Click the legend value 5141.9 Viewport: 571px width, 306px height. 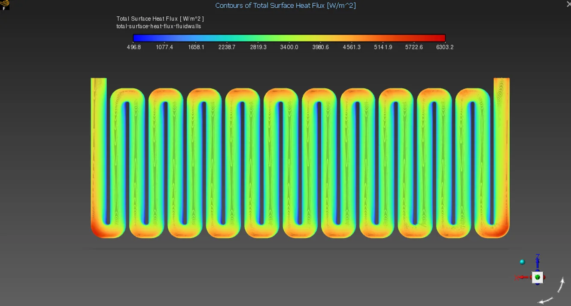[x=383, y=47]
